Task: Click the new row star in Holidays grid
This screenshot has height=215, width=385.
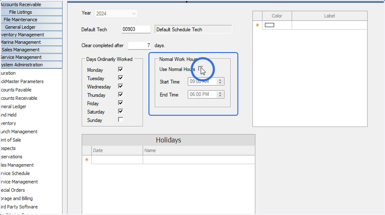Action: coord(87,160)
